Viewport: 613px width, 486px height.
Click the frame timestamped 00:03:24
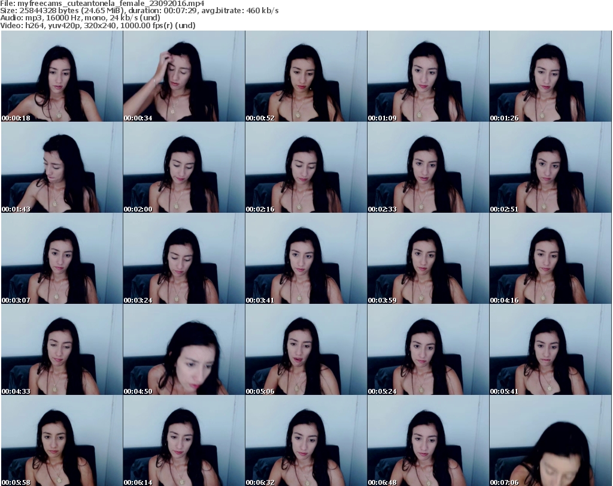[x=184, y=258]
